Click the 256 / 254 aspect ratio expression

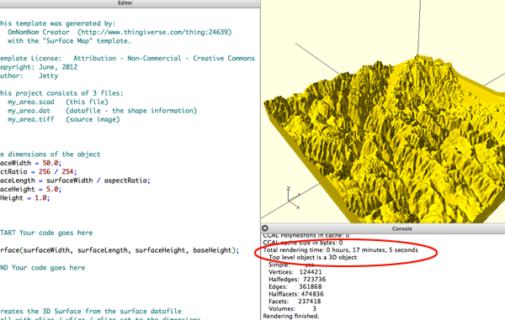pyautogui.click(x=56, y=172)
